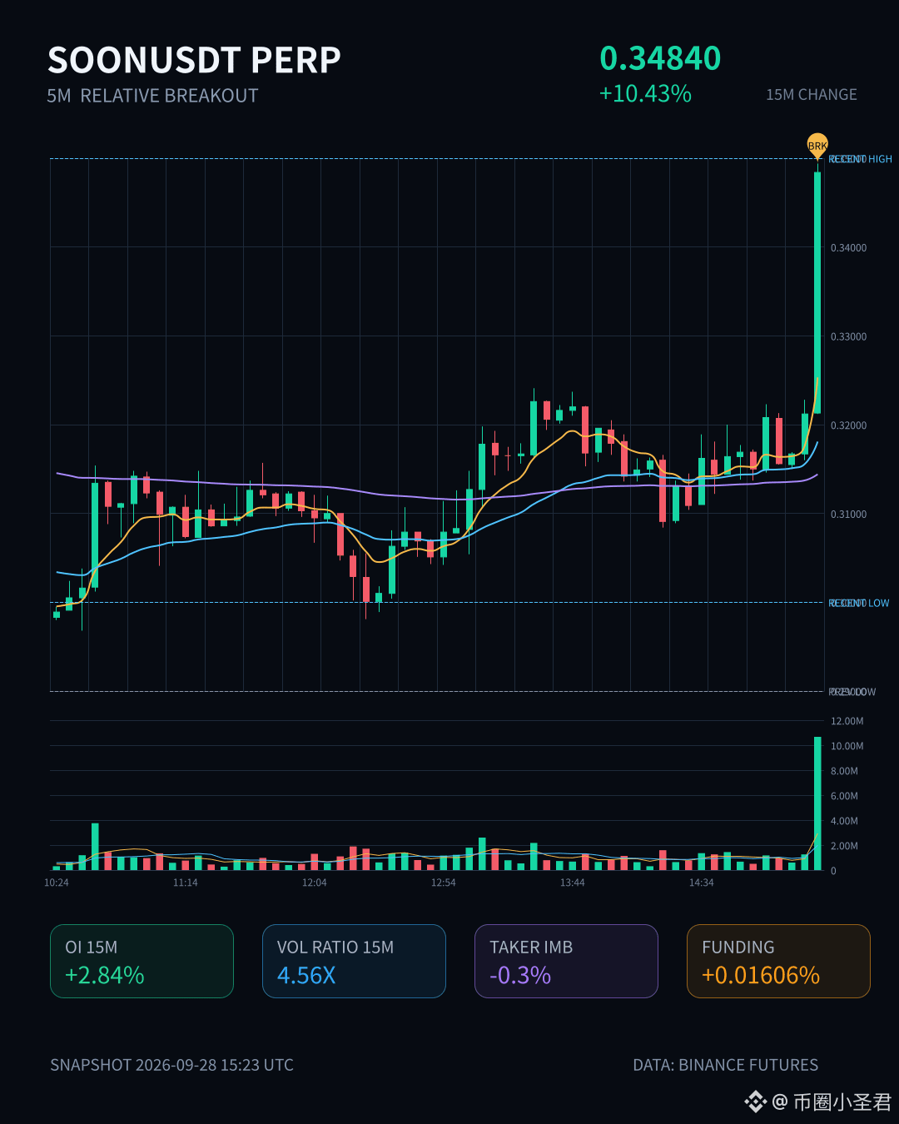This screenshot has width=899, height=1124.
Task: Click the 0.33000 price axis label
Action: coord(848,336)
